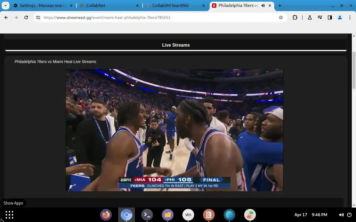Open the white VM app icon in dock

point(188,215)
